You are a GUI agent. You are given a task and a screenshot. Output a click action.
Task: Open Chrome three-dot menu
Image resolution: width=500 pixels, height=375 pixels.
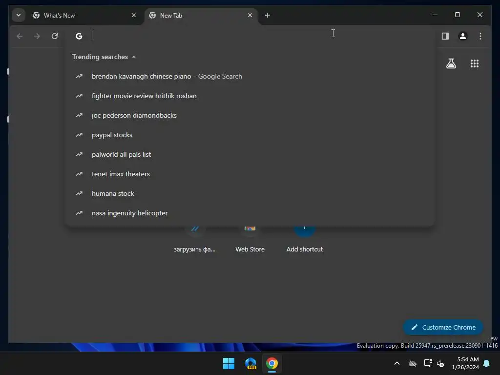[480, 36]
